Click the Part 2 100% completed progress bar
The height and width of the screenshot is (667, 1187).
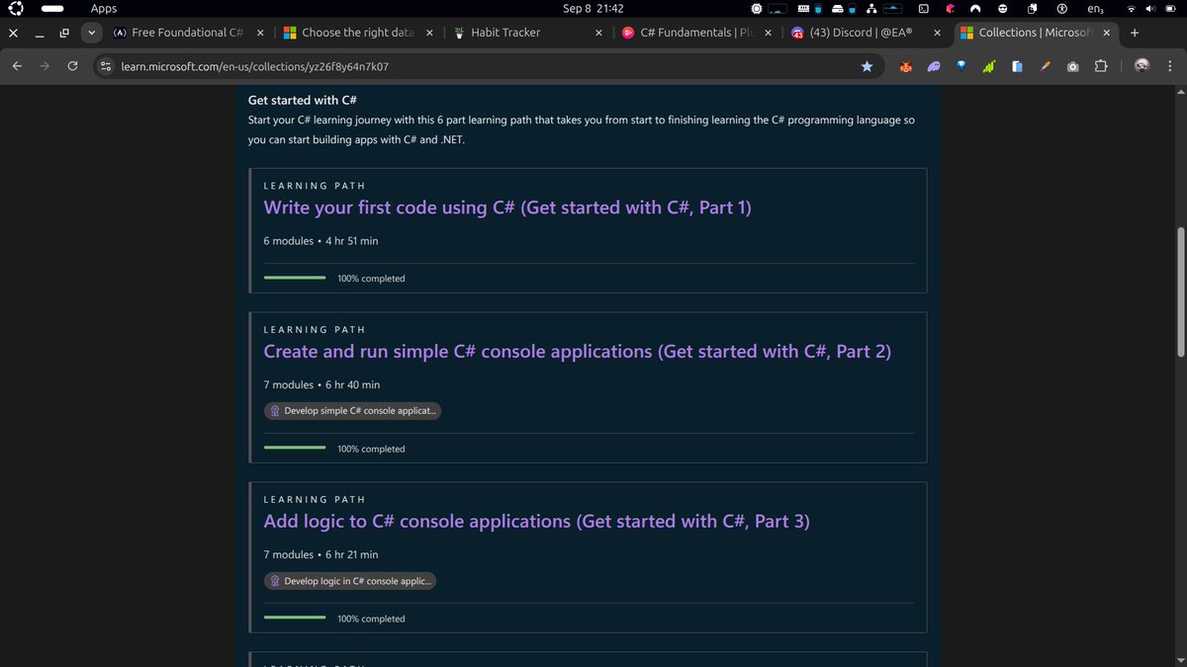click(295, 449)
